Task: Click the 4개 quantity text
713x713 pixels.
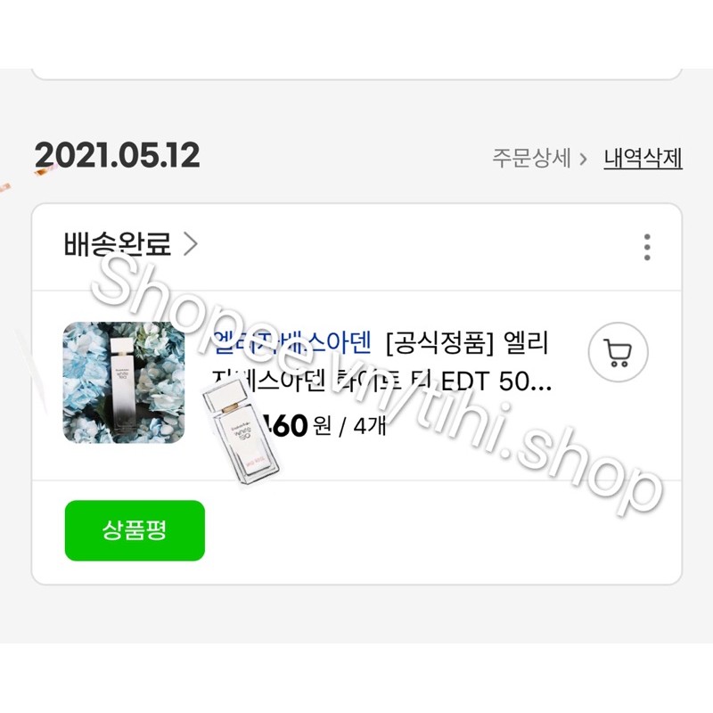Action: pos(370,426)
